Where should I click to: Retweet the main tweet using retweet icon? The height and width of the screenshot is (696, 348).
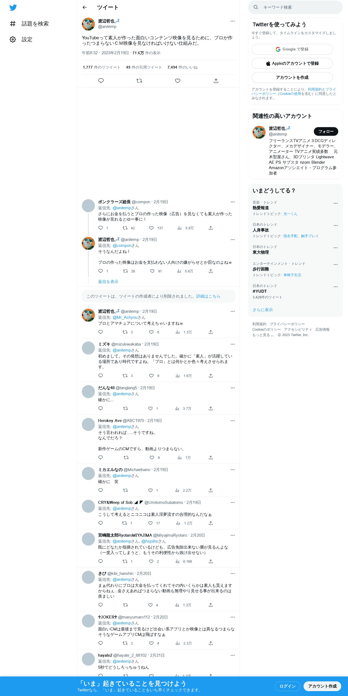point(139,81)
